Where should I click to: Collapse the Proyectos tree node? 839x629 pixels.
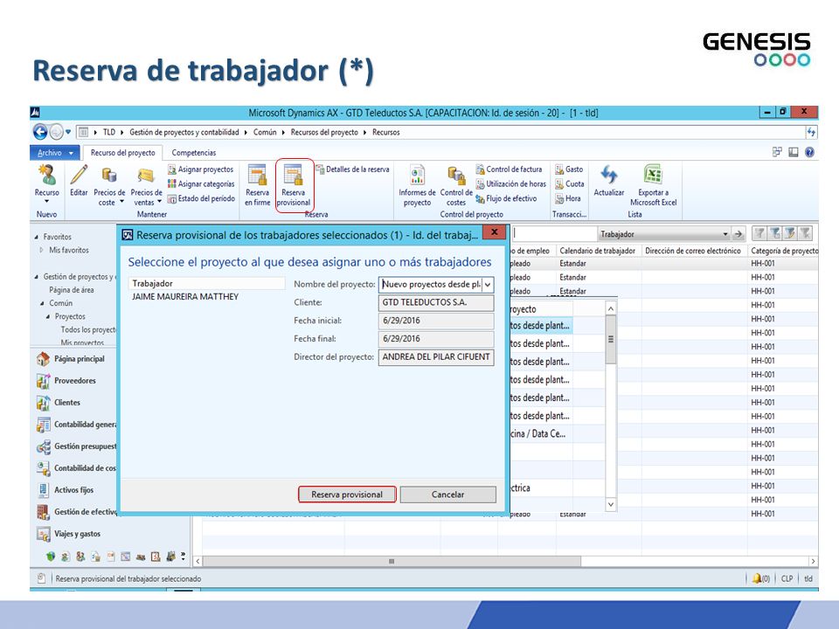pos(48,316)
